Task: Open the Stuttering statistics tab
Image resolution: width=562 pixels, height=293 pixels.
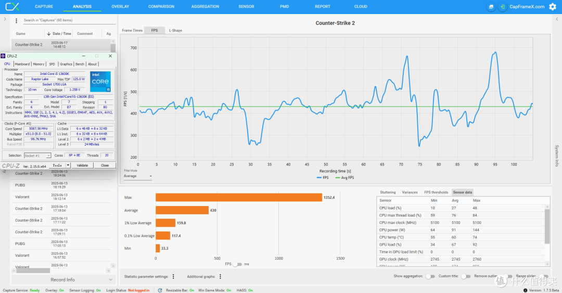Action: (388, 192)
